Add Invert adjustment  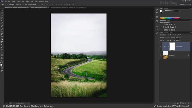165,30
